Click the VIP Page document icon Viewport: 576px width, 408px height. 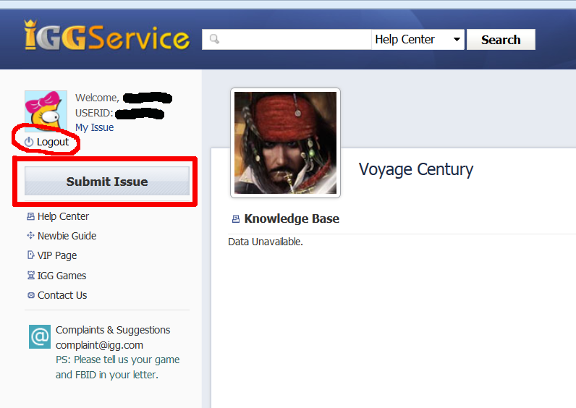31,255
